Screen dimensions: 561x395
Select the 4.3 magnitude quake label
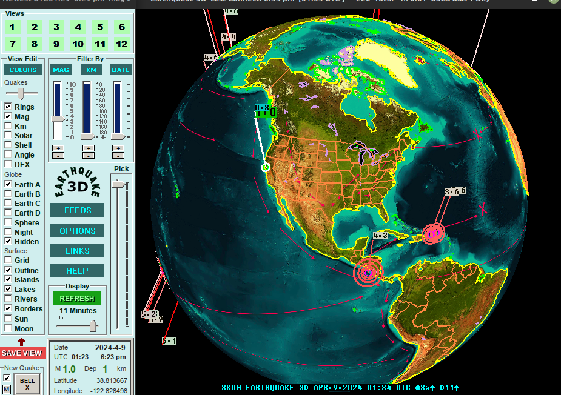pyautogui.click(x=380, y=236)
